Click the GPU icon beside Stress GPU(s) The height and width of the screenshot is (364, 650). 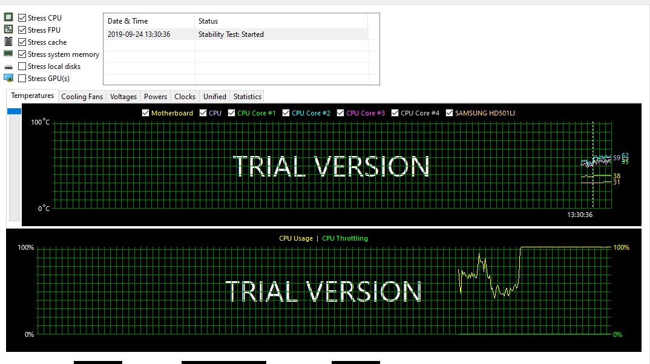click(x=8, y=78)
